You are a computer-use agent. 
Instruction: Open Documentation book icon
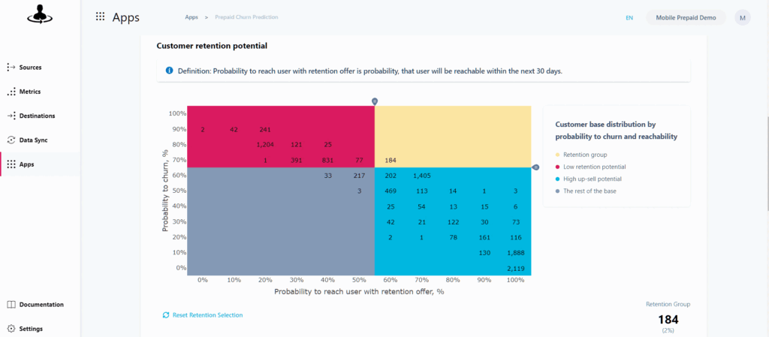click(11, 305)
